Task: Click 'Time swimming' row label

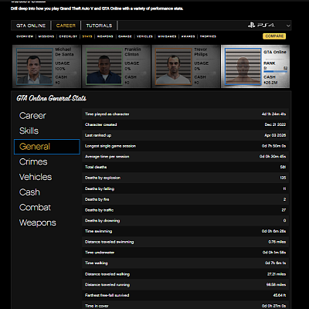Action: 99,231
